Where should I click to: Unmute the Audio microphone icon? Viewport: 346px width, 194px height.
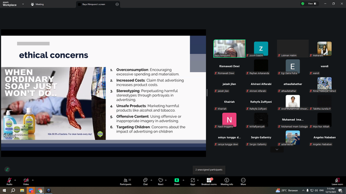click(x=9, y=180)
